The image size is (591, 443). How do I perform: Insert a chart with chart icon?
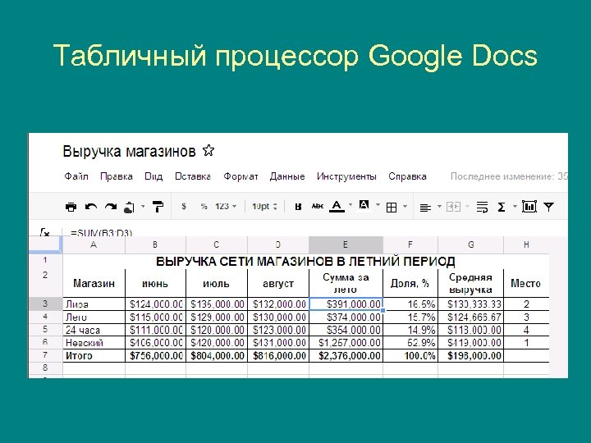(x=529, y=207)
